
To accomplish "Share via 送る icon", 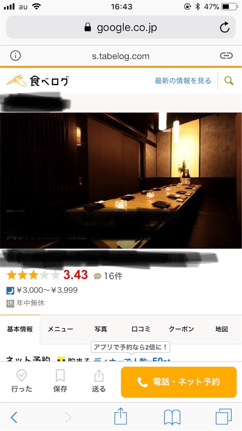I will pos(99,381).
